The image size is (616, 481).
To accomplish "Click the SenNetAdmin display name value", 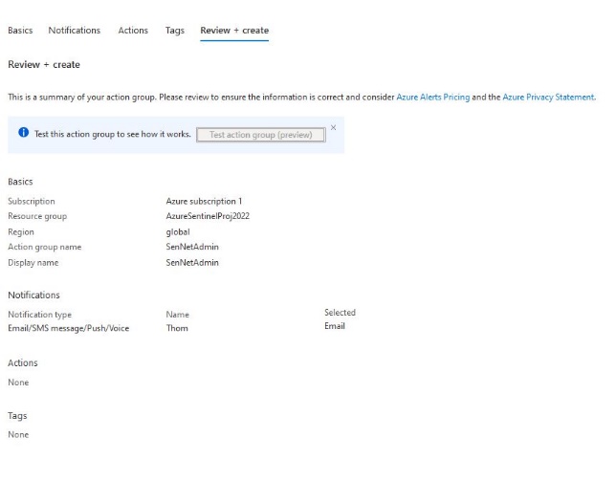I will (x=192, y=263).
